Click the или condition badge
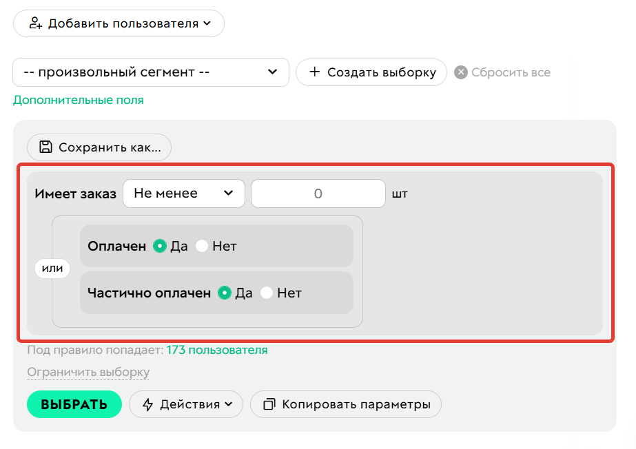This screenshot has width=636, height=449. [52, 269]
